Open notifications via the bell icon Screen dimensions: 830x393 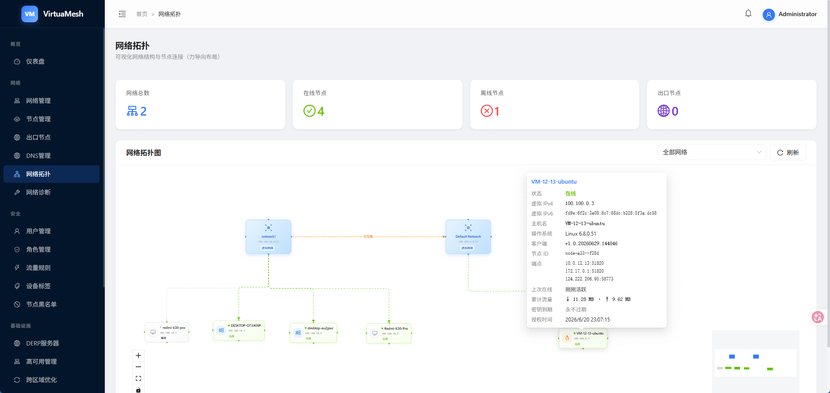coord(748,14)
